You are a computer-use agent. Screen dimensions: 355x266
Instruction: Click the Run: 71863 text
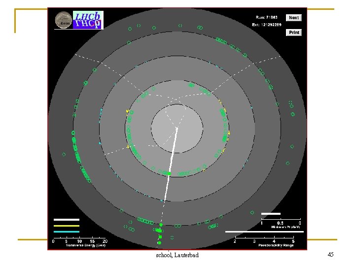266,17
